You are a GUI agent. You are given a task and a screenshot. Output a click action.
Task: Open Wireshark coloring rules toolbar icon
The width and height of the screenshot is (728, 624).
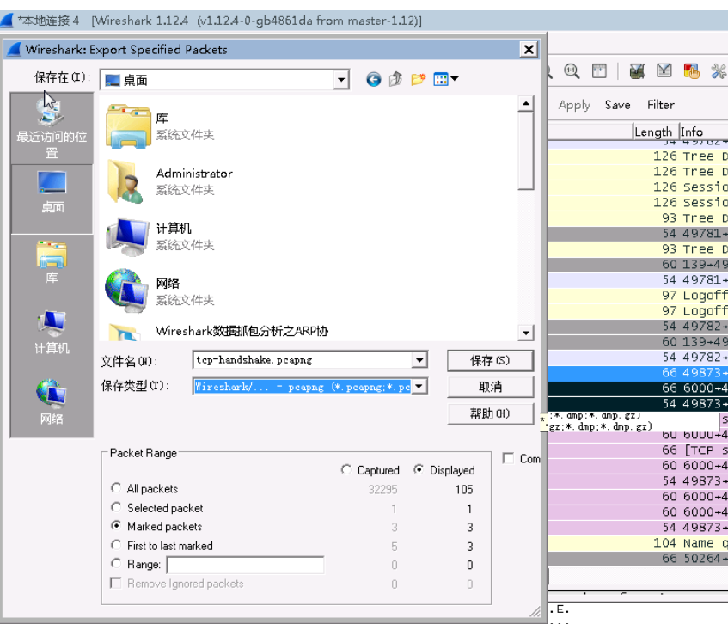[691, 71]
